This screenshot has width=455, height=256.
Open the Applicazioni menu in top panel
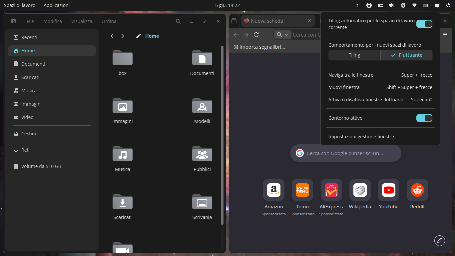[x=57, y=5]
